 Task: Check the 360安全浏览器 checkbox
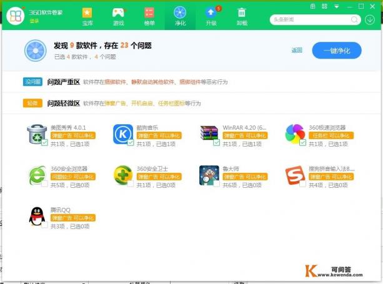44,184
